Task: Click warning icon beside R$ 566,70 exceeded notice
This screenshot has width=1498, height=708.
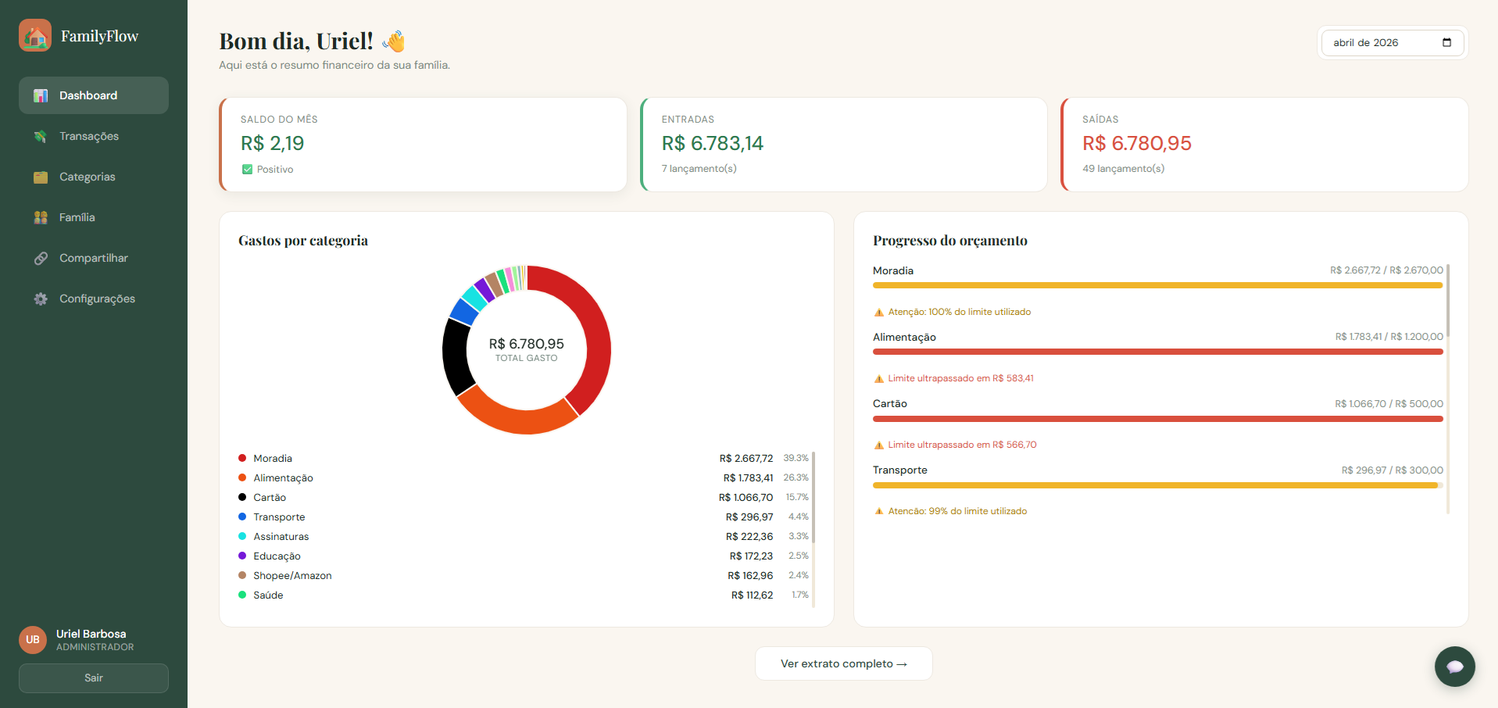Action: pos(879,445)
